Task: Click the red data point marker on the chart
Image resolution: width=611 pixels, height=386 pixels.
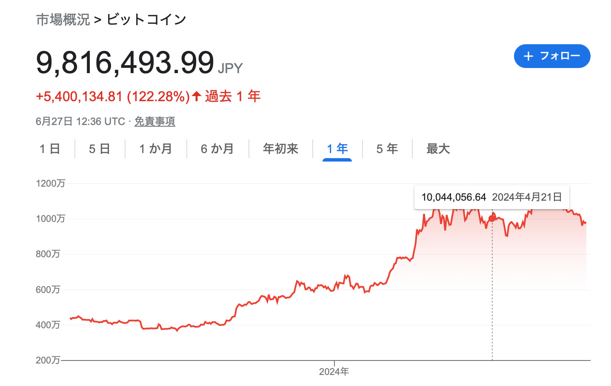Action: point(492,218)
